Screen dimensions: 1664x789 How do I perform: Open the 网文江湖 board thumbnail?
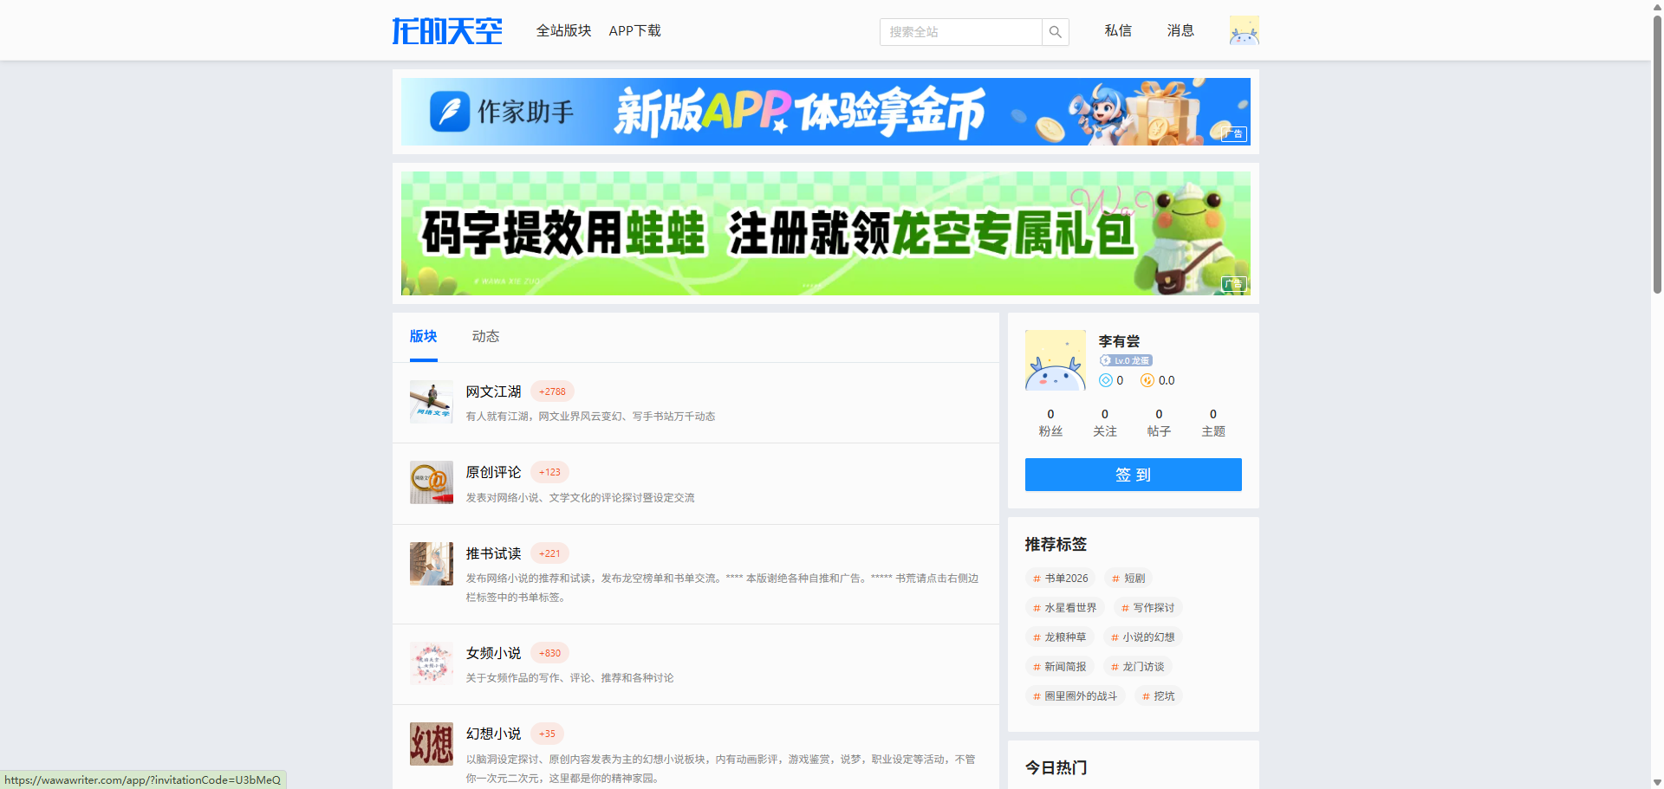[431, 402]
